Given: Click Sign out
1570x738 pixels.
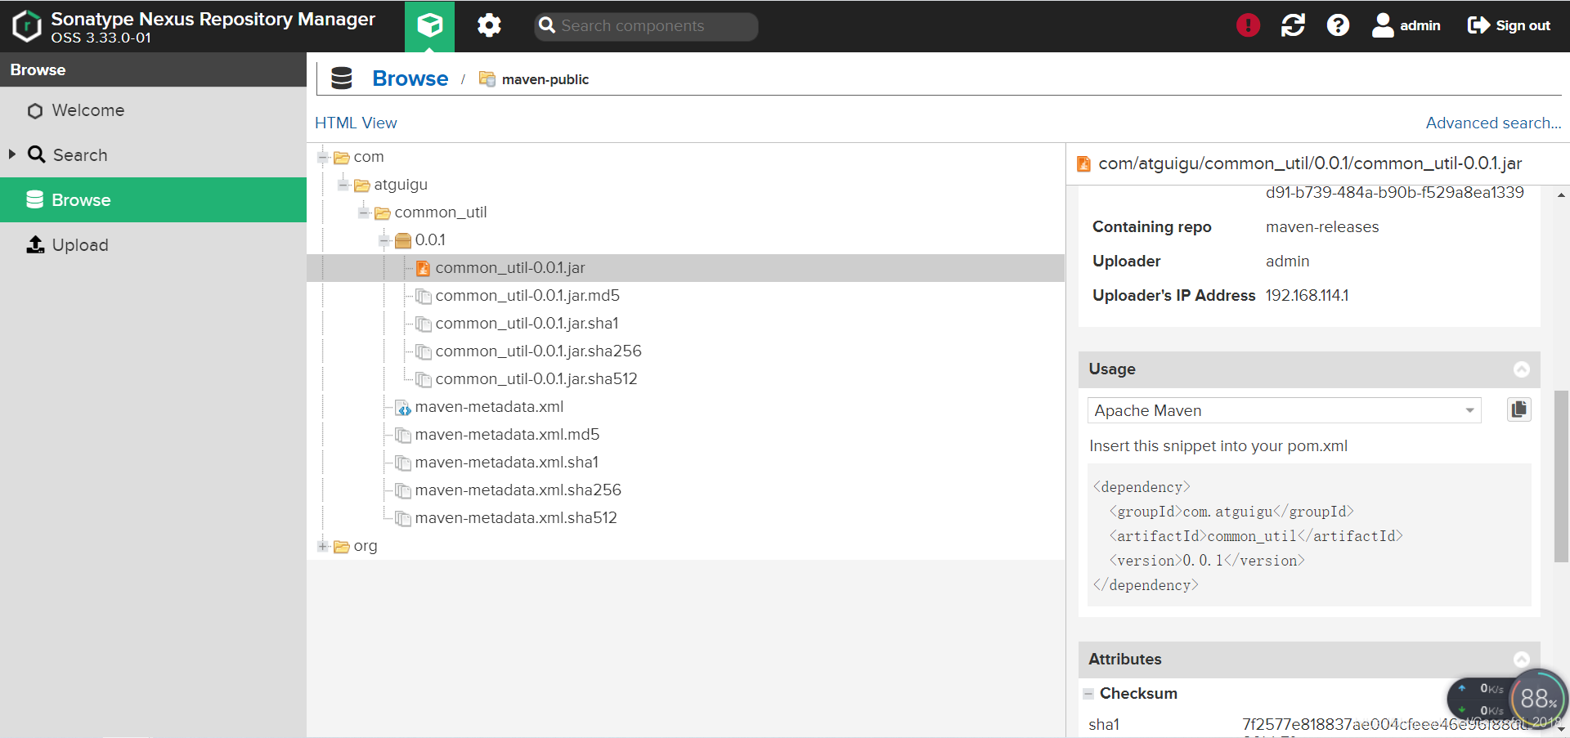Looking at the screenshot, I should tap(1509, 25).
